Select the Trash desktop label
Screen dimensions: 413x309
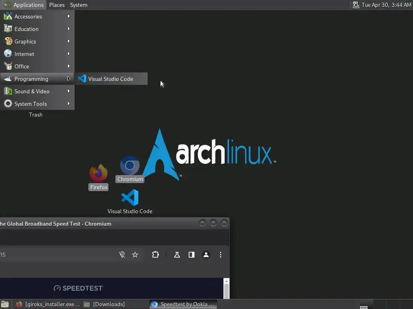click(35, 115)
